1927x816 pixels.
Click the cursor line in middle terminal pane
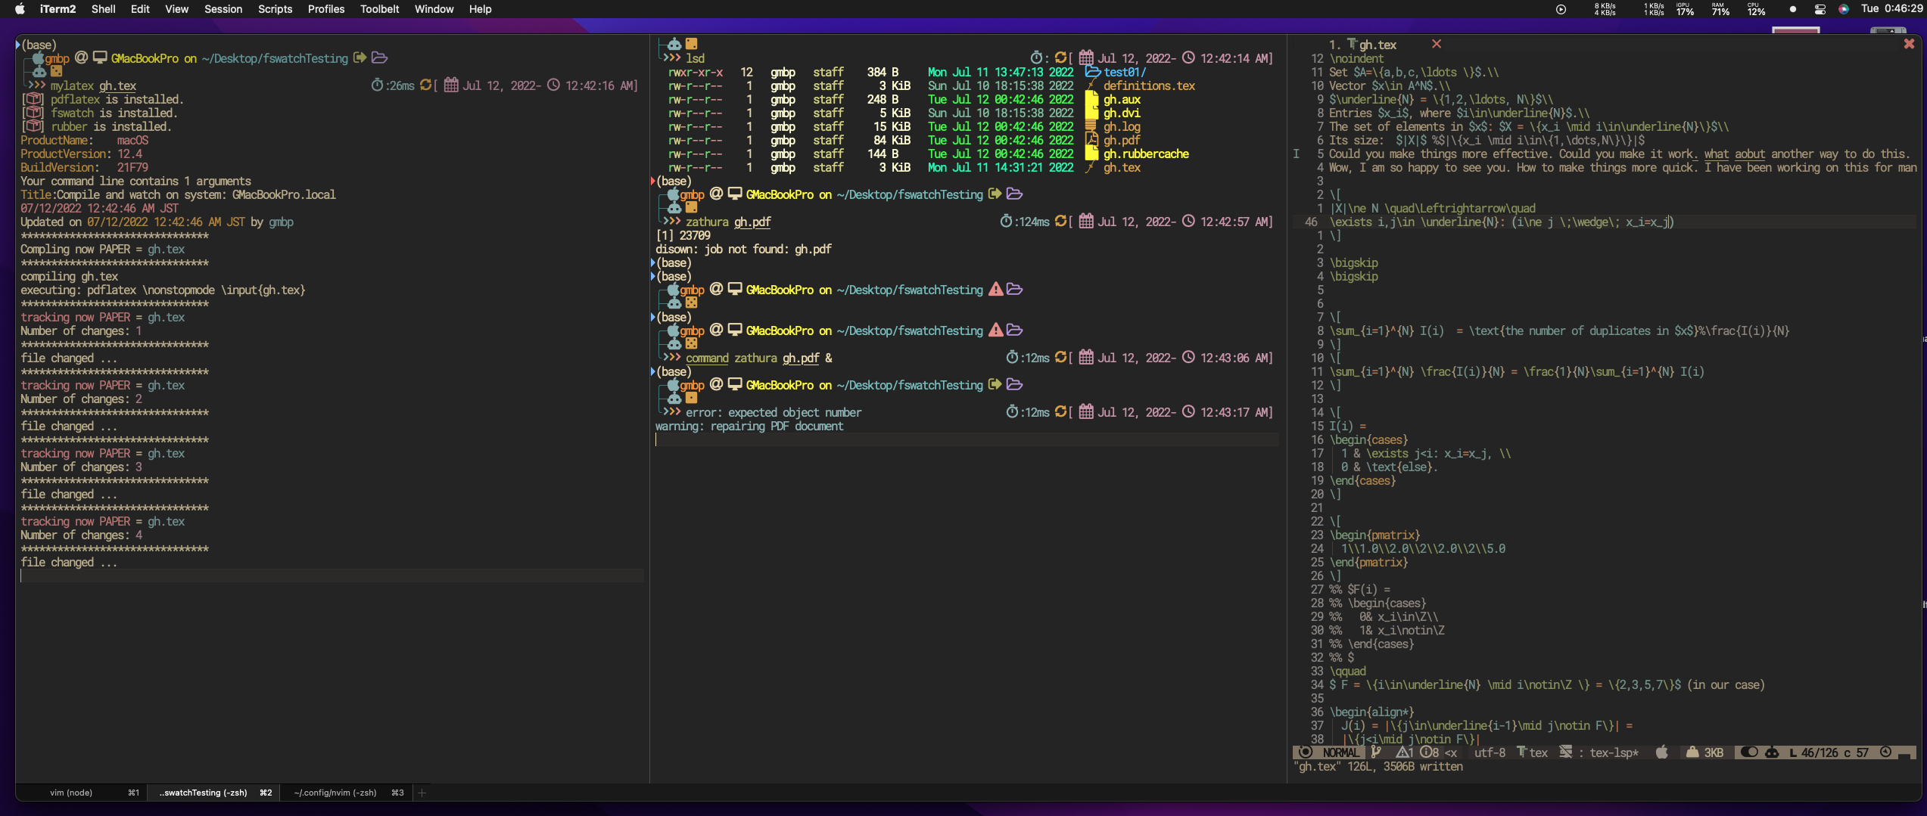(x=967, y=439)
